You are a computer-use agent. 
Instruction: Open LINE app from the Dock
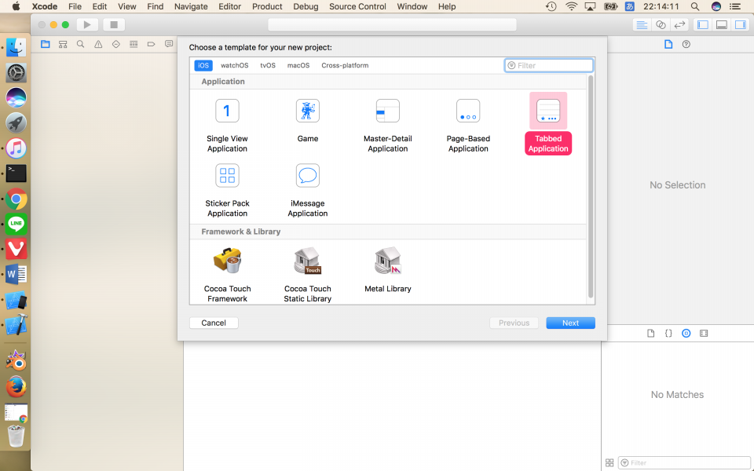click(x=16, y=224)
